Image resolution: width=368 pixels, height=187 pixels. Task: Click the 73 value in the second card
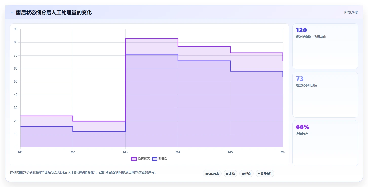point(300,79)
